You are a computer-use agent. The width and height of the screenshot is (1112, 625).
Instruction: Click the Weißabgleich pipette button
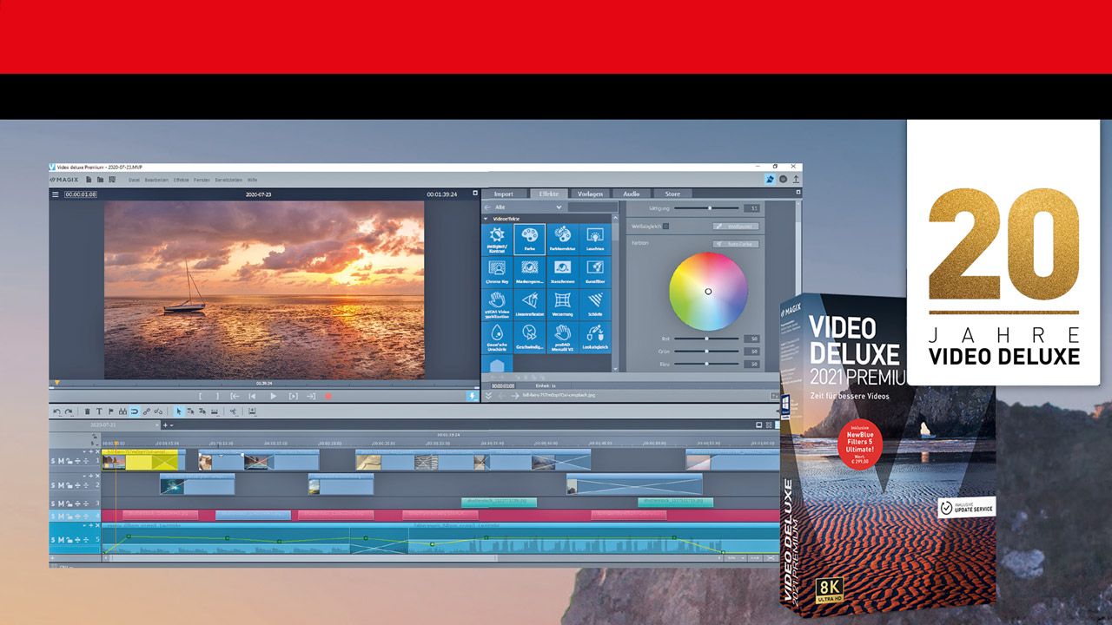(x=737, y=226)
